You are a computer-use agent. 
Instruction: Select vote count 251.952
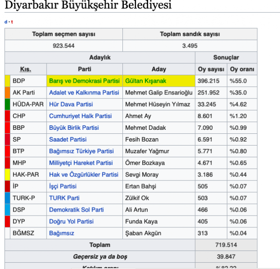tap(208, 93)
